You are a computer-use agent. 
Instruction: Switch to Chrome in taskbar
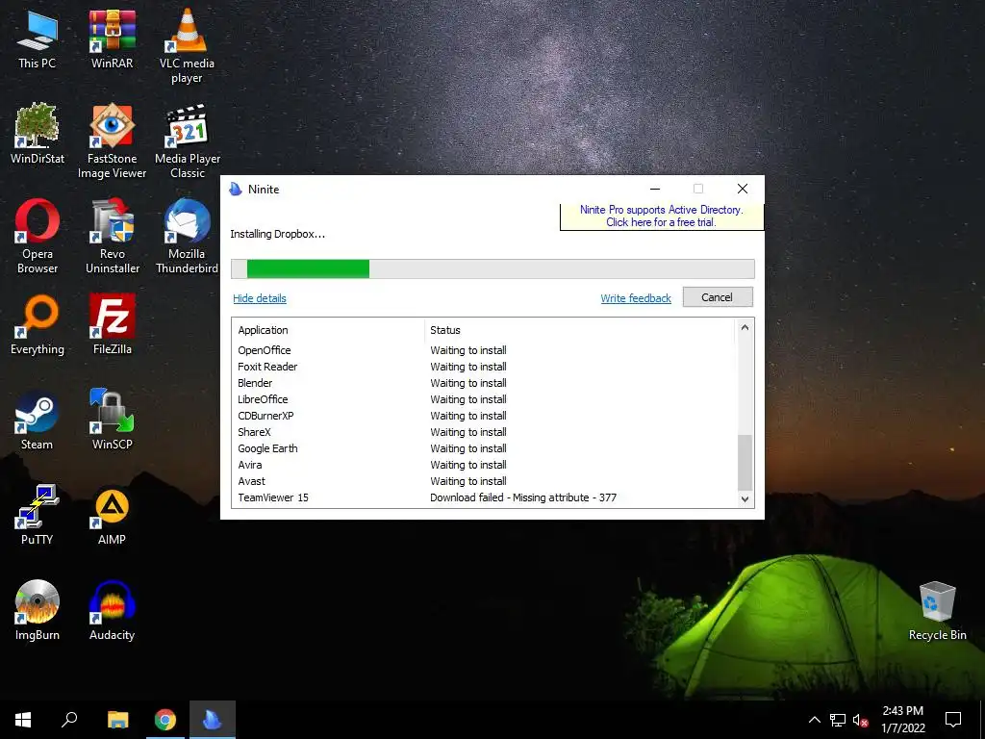click(x=165, y=720)
